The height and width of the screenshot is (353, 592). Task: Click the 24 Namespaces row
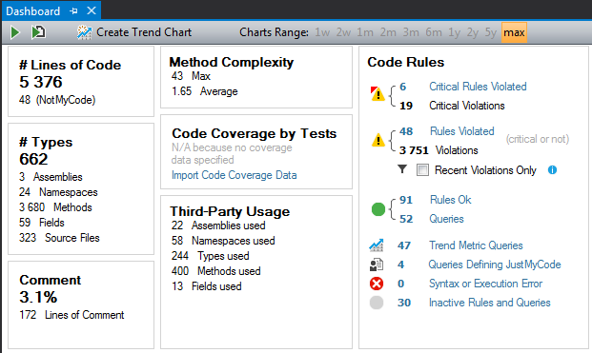pyautogui.click(x=58, y=192)
